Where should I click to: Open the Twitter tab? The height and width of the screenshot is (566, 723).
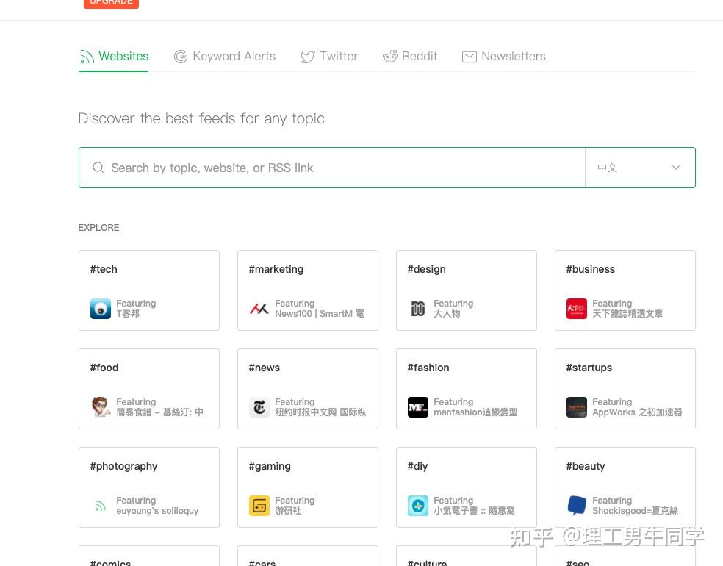click(x=328, y=57)
